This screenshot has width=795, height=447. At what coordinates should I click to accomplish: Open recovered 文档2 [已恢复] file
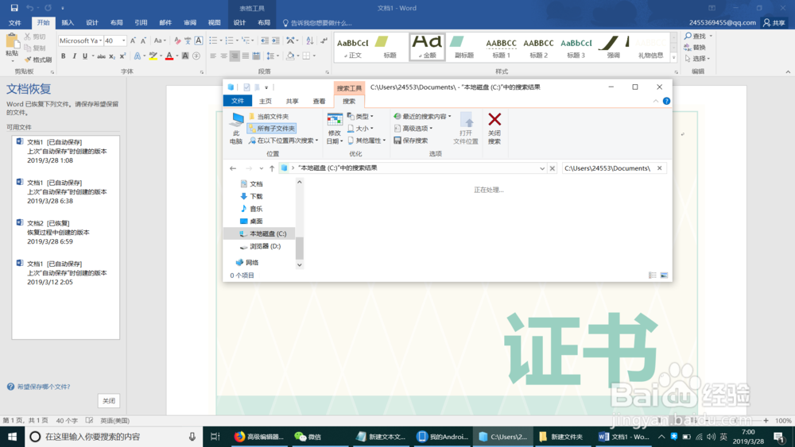(x=65, y=232)
